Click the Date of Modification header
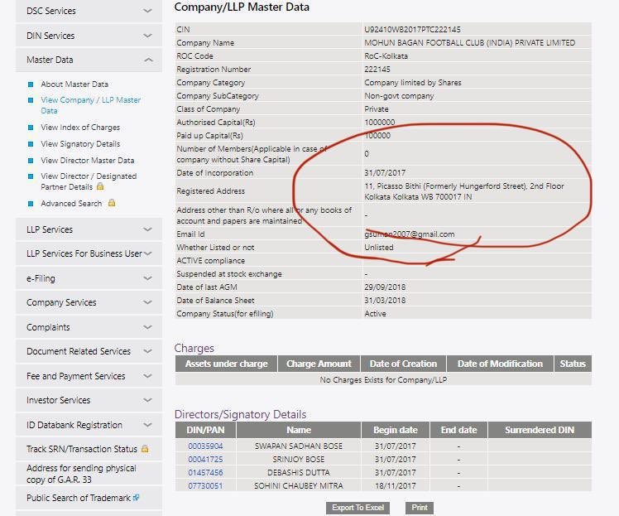The width and height of the screenshot is (619, 516). pos(500,364)
